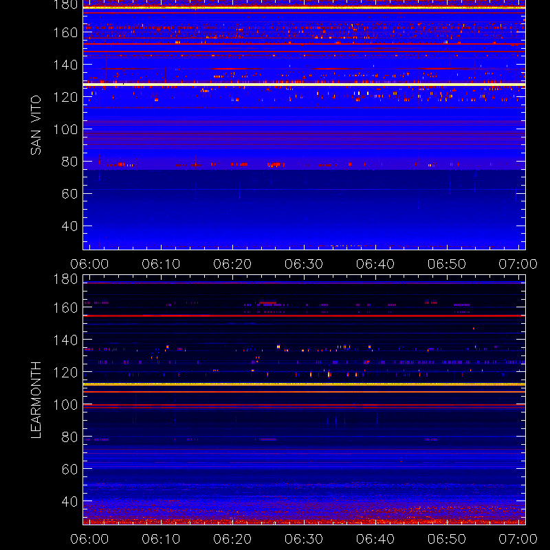Viewport: 550px width, 550px height.
Task: Click the LEARMONTH axis label
Action: [x=36, y=400]
